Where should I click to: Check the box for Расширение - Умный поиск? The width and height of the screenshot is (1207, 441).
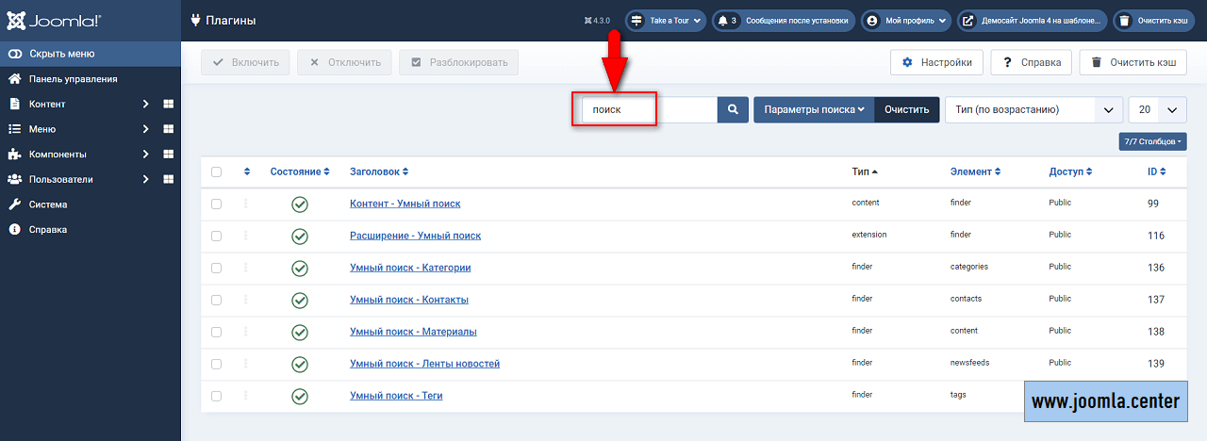[217, 236]
